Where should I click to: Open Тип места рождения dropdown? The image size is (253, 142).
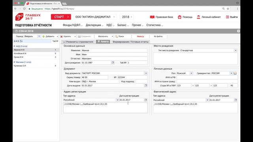click(x=236, y=50)
